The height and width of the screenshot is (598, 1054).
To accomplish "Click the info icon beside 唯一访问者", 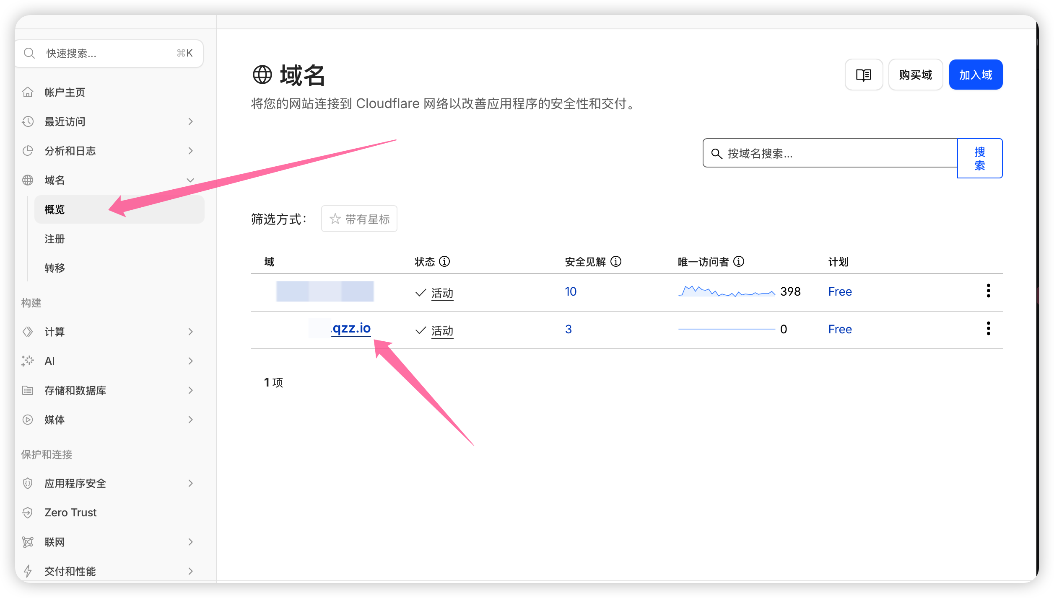I will point(738,262).
